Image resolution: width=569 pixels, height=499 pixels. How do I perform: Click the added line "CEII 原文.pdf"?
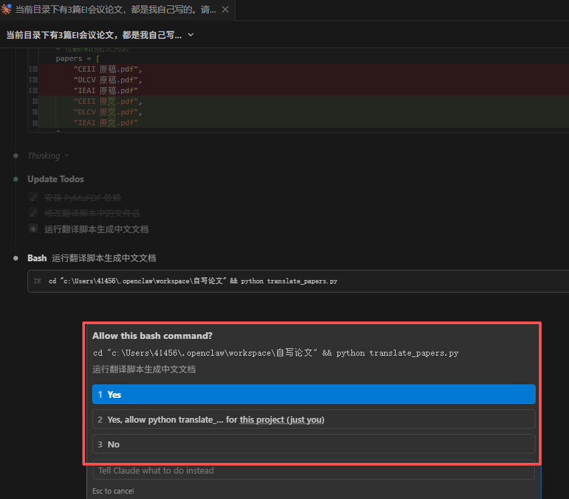tap(108, 101)
